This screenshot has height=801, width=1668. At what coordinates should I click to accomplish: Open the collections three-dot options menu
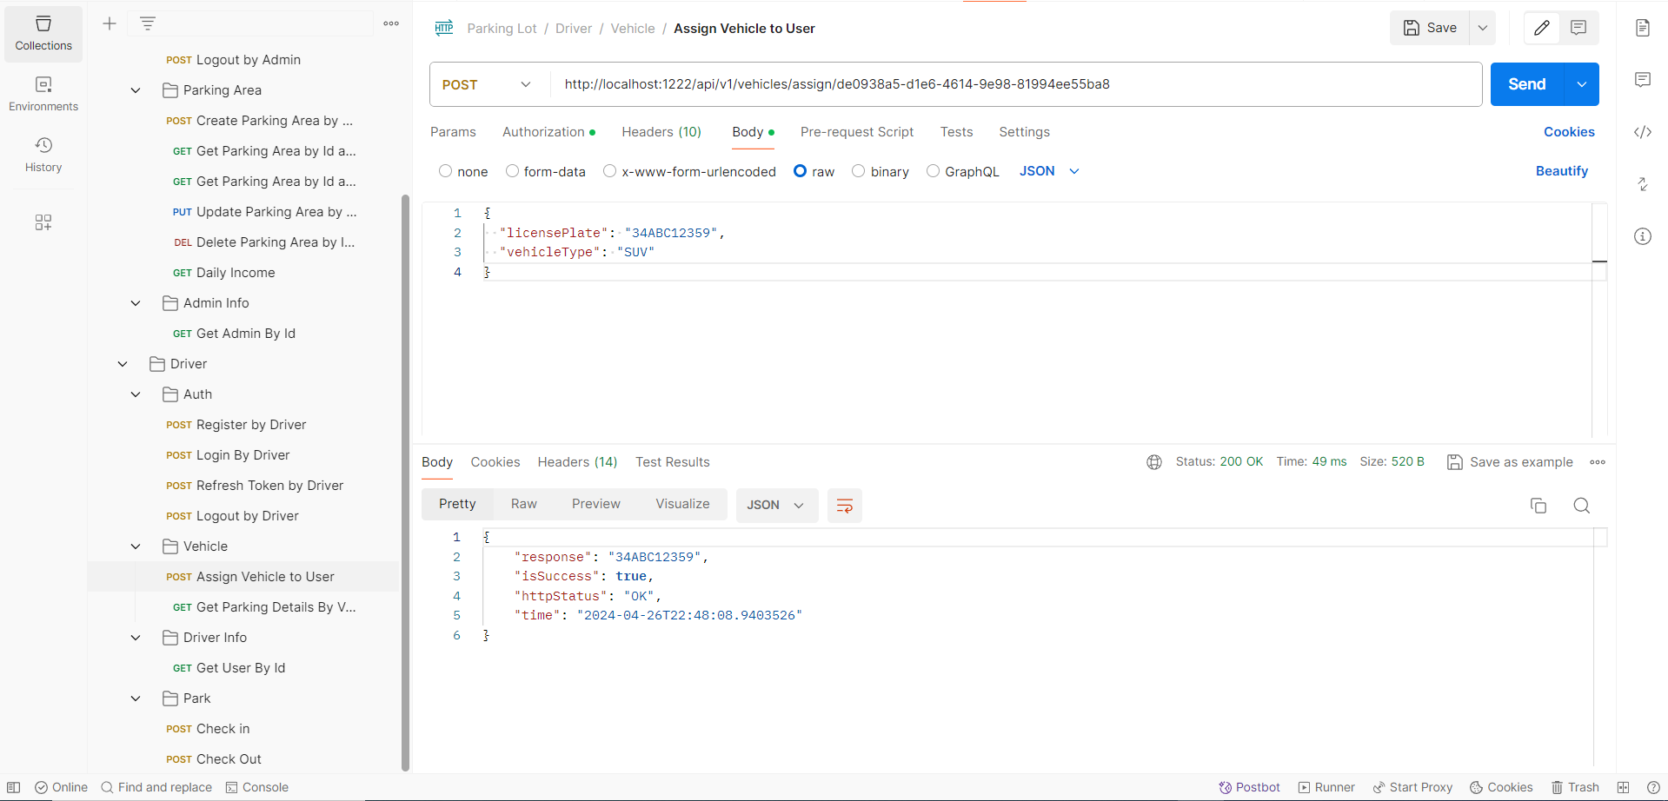(391, 23)
